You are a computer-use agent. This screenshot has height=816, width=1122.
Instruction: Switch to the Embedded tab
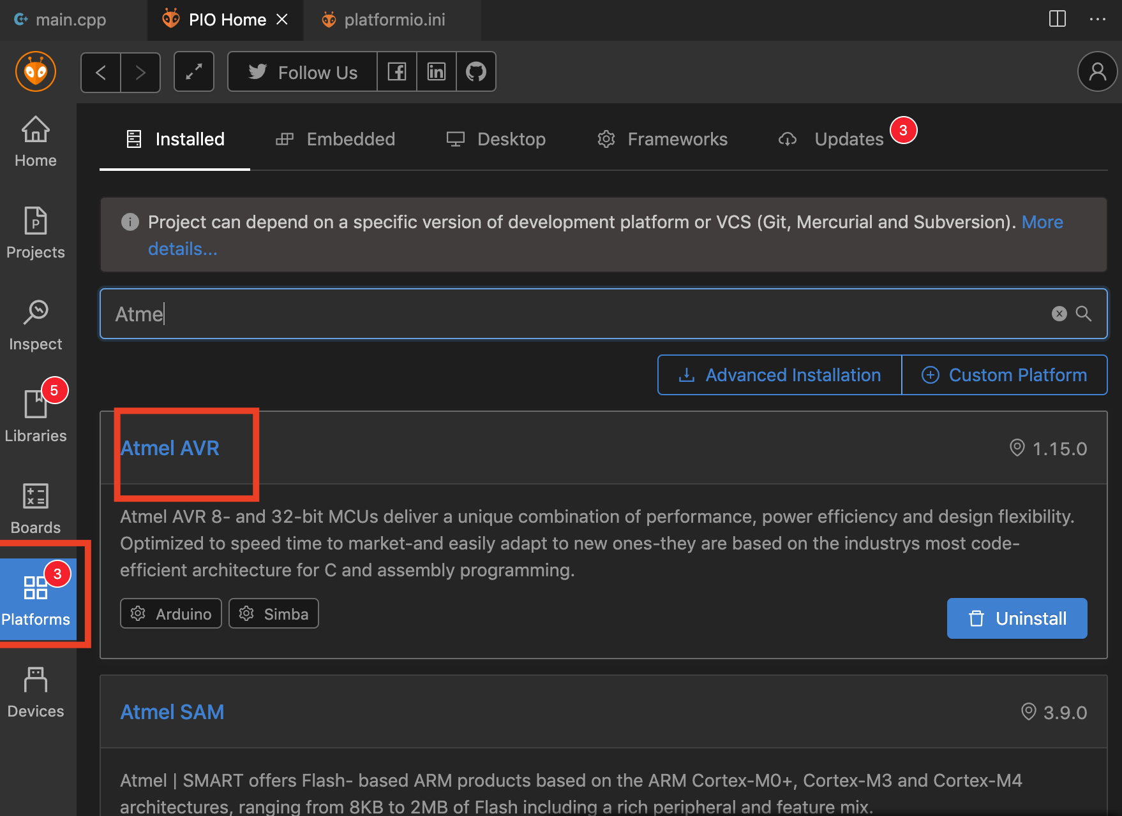(x=336, y=139)
